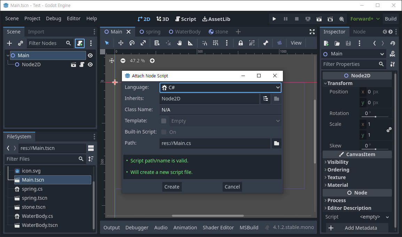This screenshot has height=237, width=402.
Task: Open script attached to Node2D
Action: tap(82, 64)
